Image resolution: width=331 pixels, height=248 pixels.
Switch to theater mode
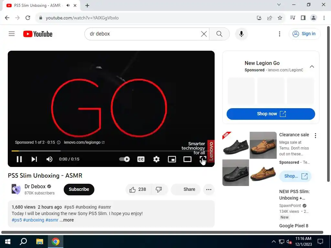[x=187, y=159]
